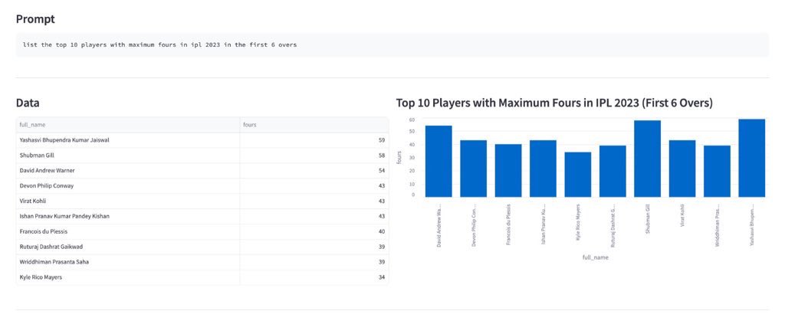Click the Shubman Gill bar

pyautogui.click(x=647, y=159)
